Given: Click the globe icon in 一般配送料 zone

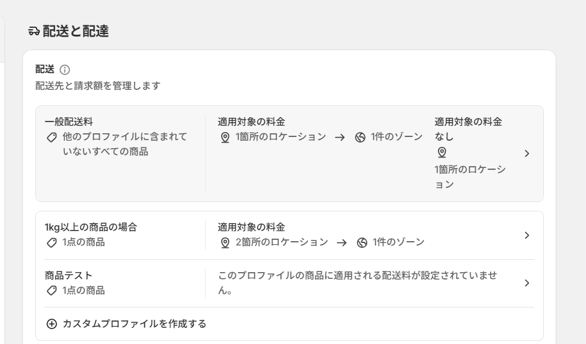Looking at the screenshot, I should click(360, 137).
